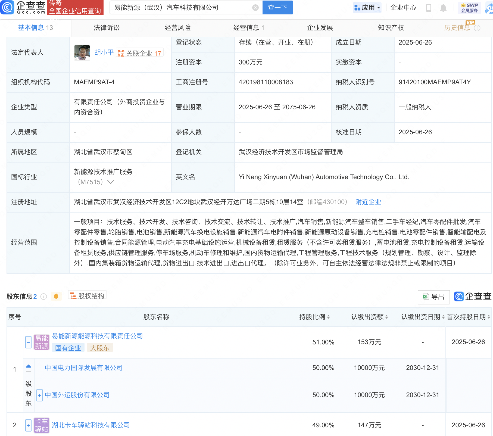
Task: Open 易能新源能源科技有限责任公司 link
Action: (97, 336)
